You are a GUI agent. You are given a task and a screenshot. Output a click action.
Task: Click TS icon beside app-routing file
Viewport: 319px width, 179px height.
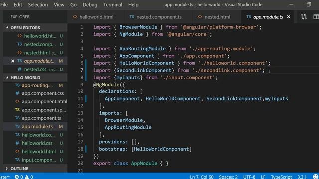[17, 85]
